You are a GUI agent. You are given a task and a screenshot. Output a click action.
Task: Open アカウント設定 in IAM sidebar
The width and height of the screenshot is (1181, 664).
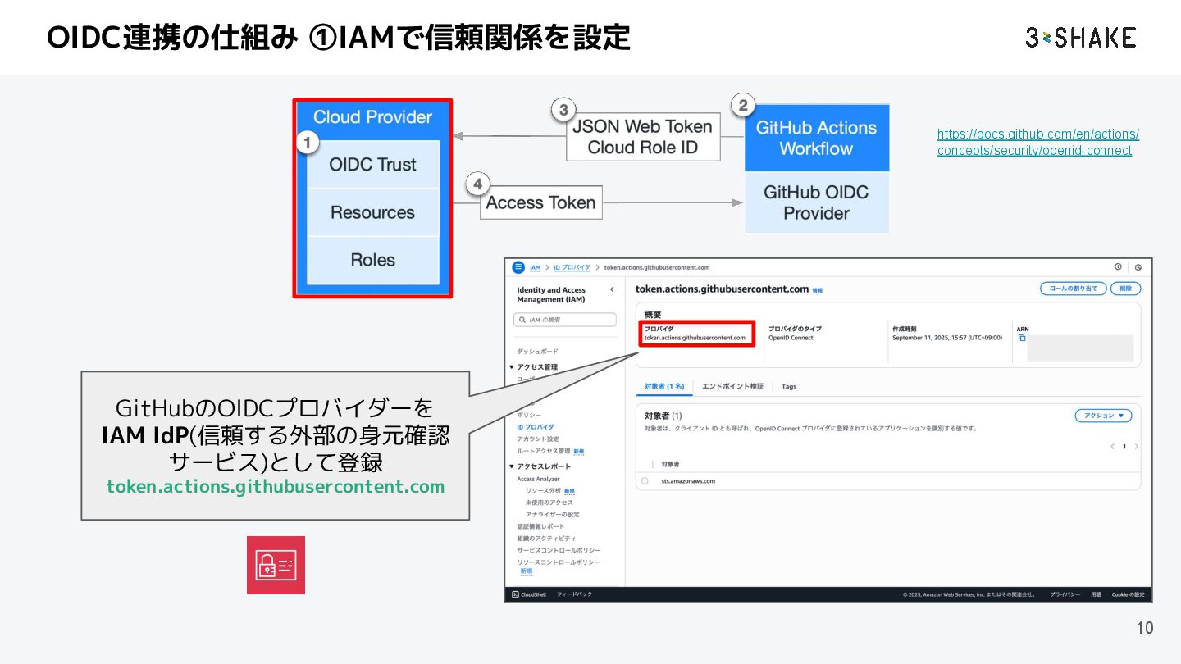click(537, 439)
